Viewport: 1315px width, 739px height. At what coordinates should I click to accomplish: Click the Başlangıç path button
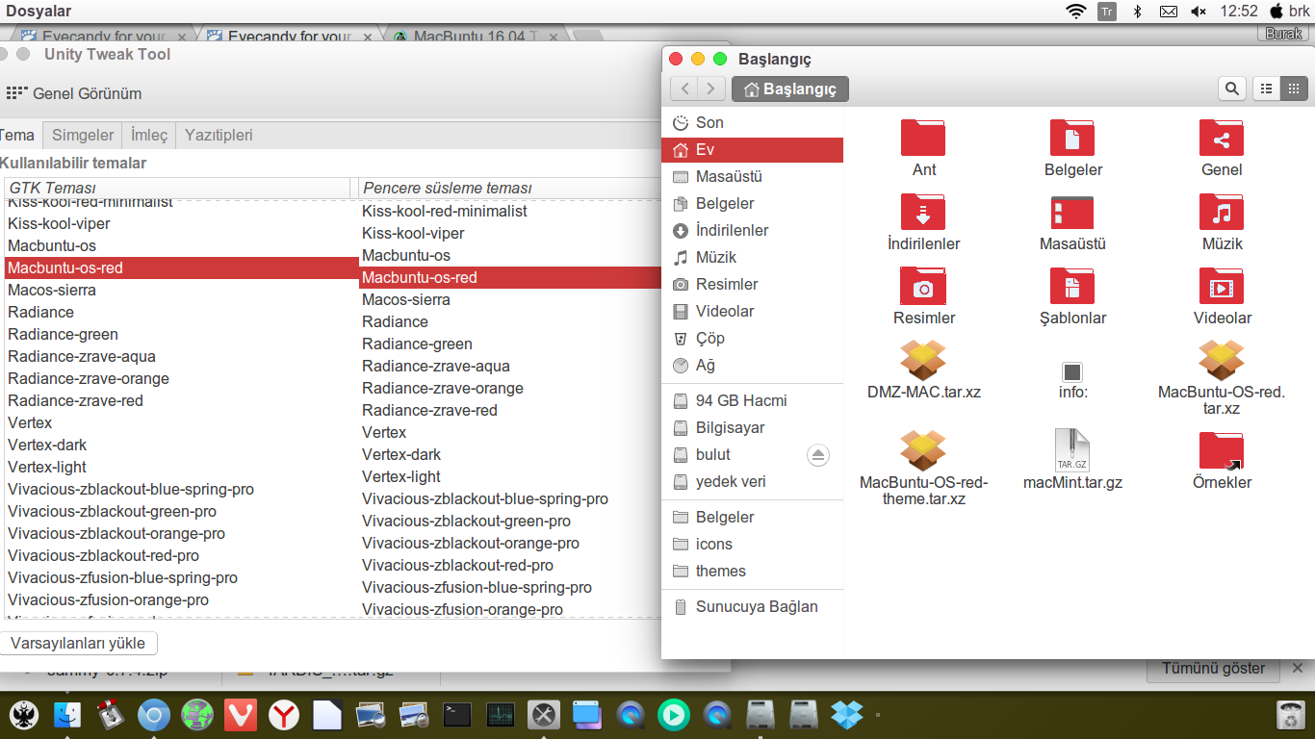[790, 89]
